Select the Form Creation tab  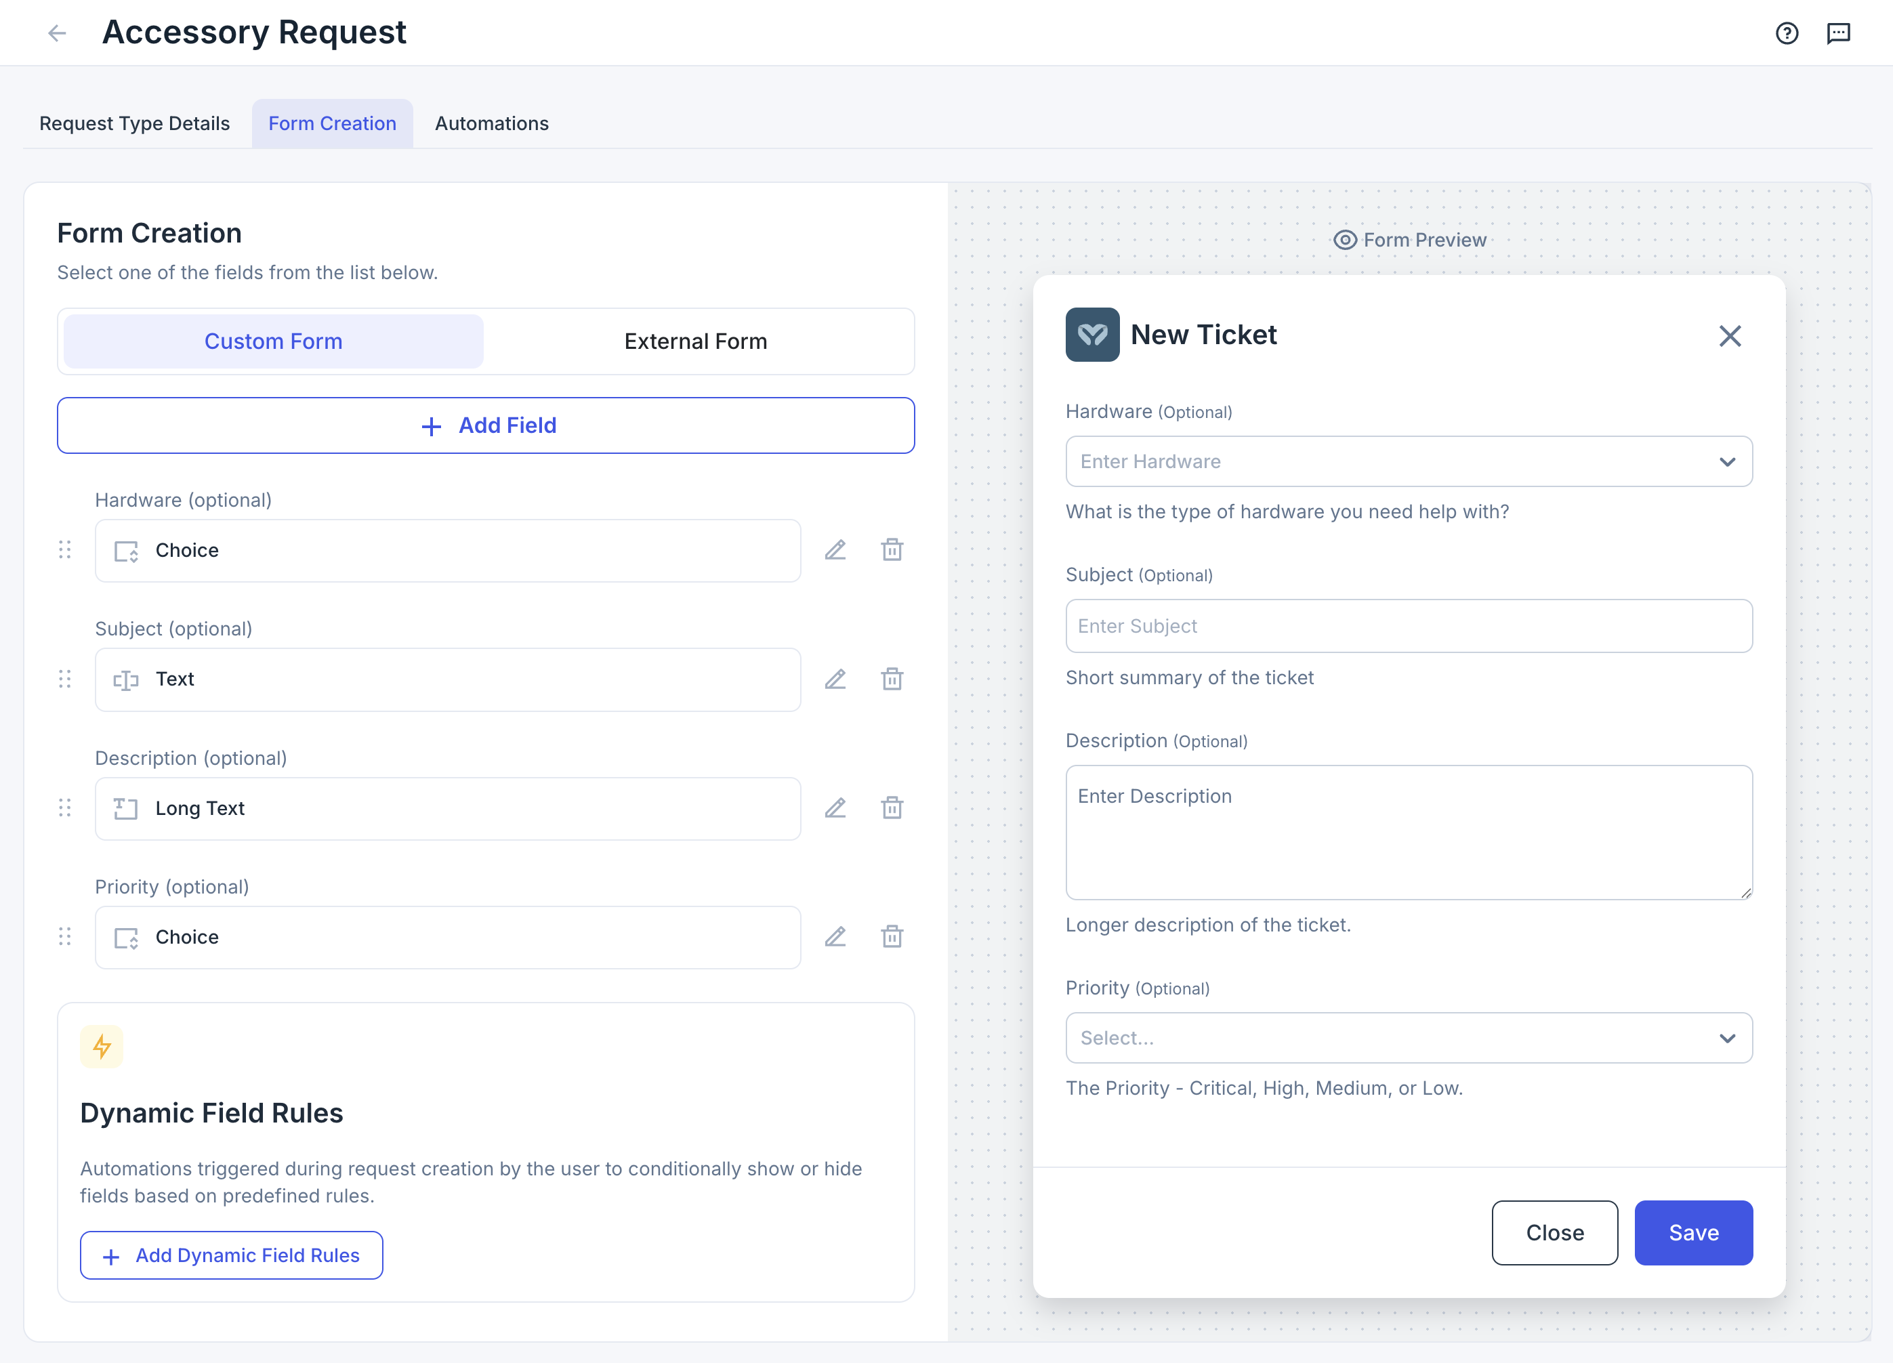pos(332,123)
